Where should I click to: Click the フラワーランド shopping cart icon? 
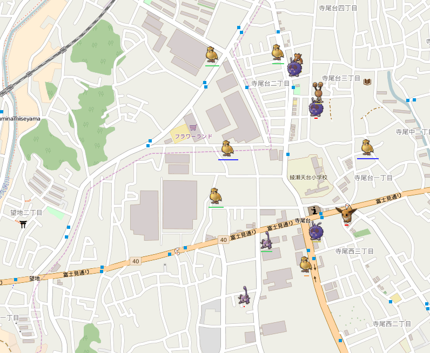click(x=193, y=127)
